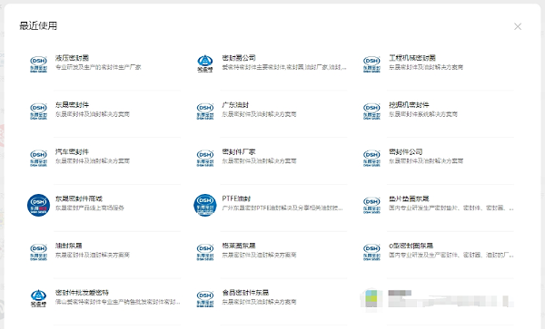545x329 pixels.
Task: Choose the 密封件厂家 title
Action: pos(239,152)
